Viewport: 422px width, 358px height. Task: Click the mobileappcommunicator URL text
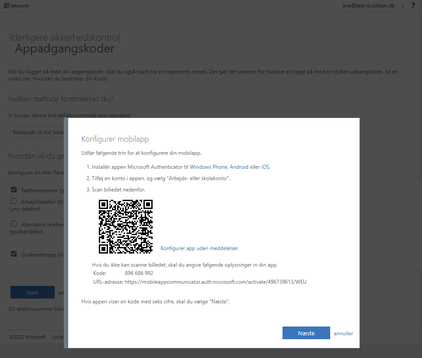point(216,282)
